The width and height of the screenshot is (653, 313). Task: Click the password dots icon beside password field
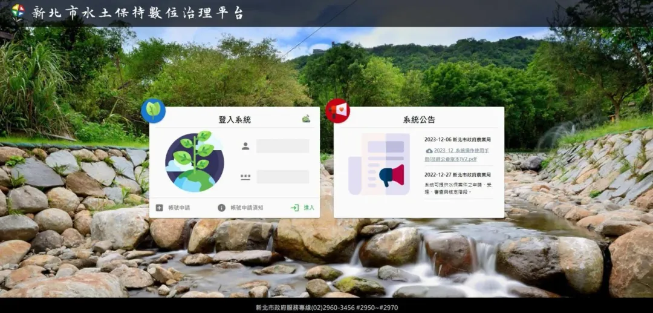[245, 177]
